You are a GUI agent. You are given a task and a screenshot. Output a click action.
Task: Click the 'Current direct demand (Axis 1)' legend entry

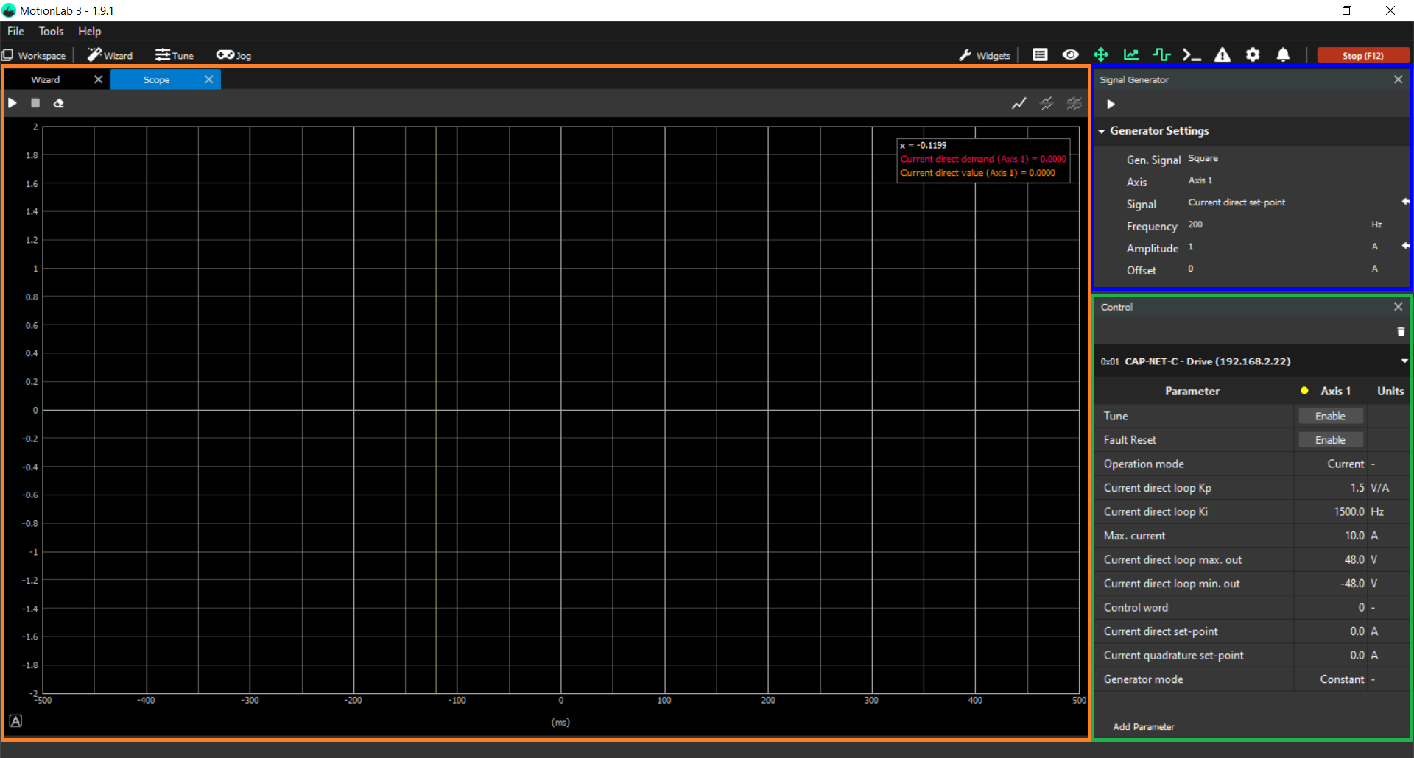(983, 159)
